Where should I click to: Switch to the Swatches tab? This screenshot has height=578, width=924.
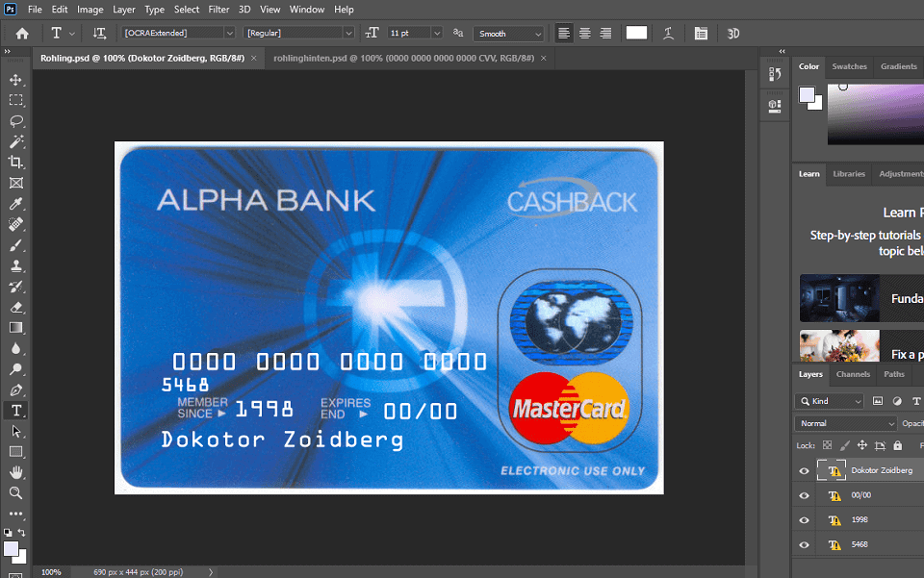[849, 66]
